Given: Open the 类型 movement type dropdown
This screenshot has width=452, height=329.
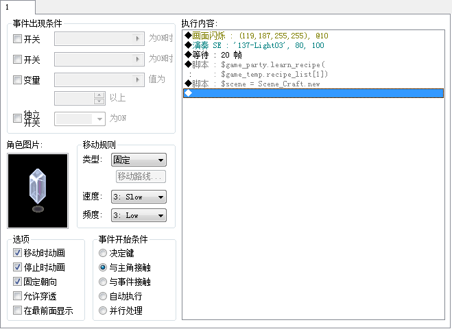Looking at the screenshot, I should click(x=139, y=160).
